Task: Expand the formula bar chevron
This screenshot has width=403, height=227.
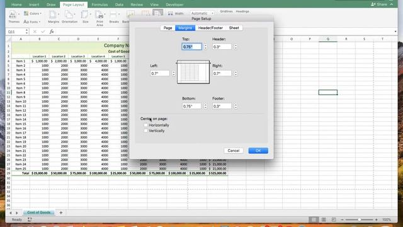Action: [x=395, y=32]
